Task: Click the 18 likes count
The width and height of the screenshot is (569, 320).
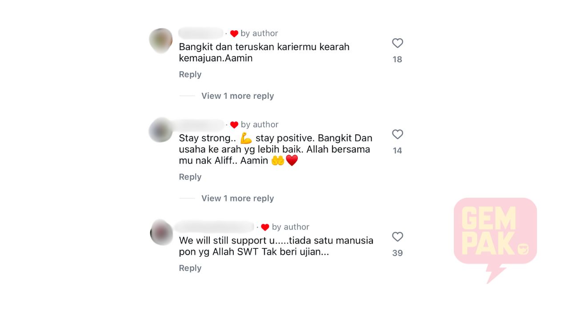Action: (x=397, y=59)
